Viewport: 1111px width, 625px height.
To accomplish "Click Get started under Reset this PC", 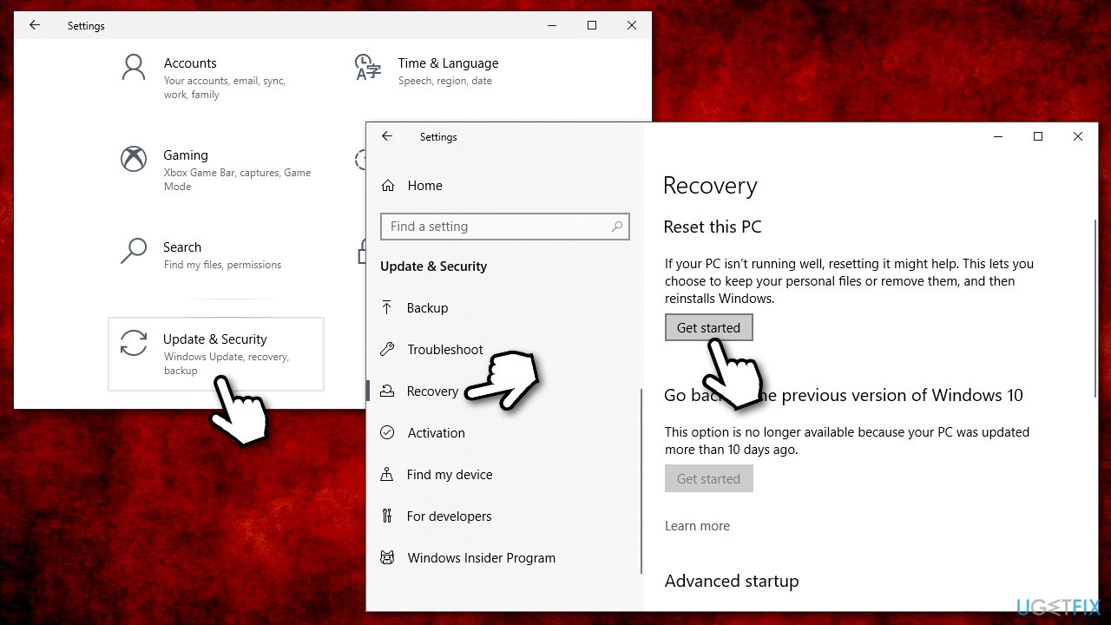I will pyautogui.click(x=708, y=327).
